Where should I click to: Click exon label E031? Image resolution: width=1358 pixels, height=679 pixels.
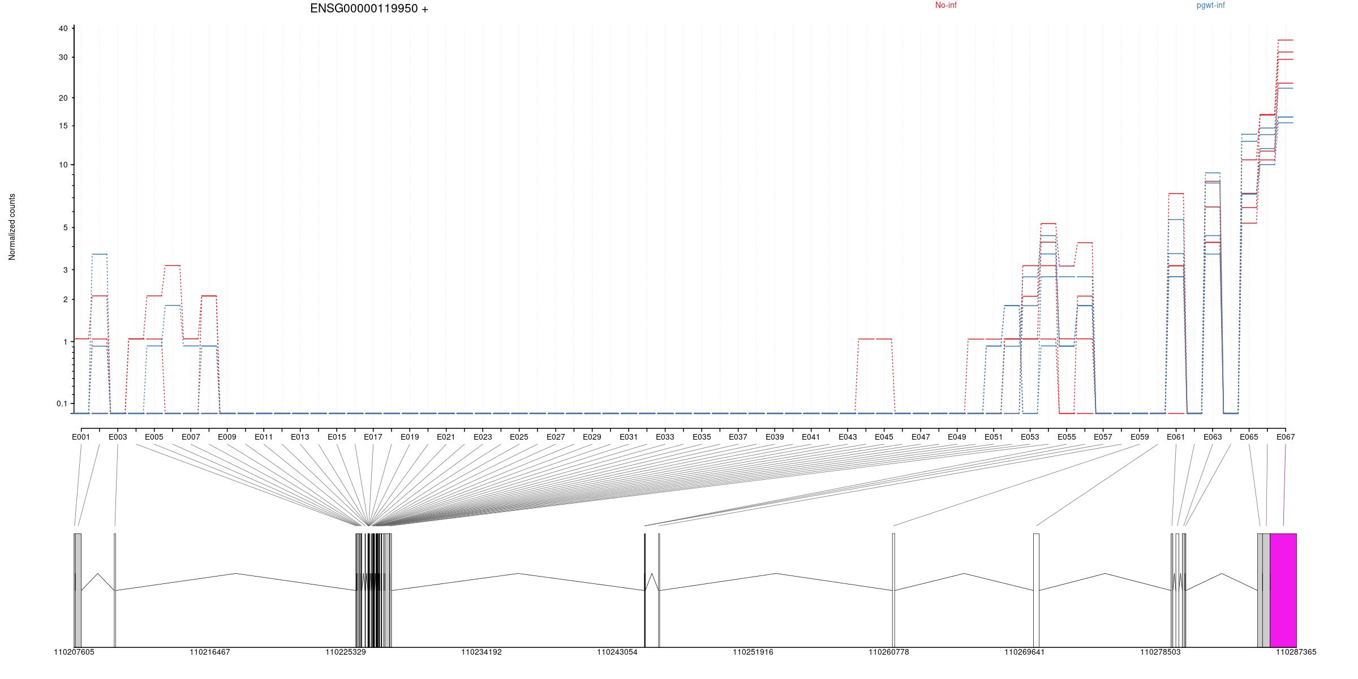(629, 437)
